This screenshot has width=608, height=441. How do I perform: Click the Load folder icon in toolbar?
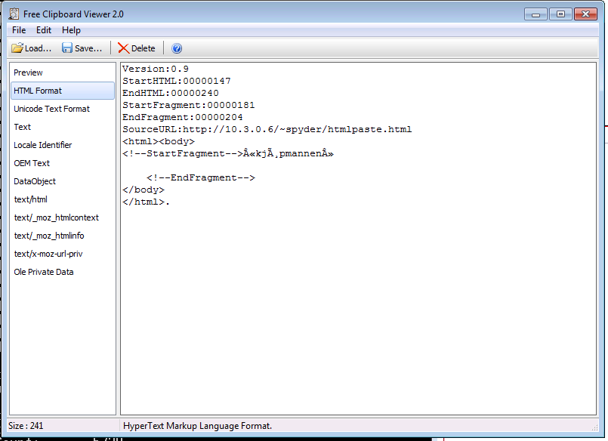tap(17, 48)
